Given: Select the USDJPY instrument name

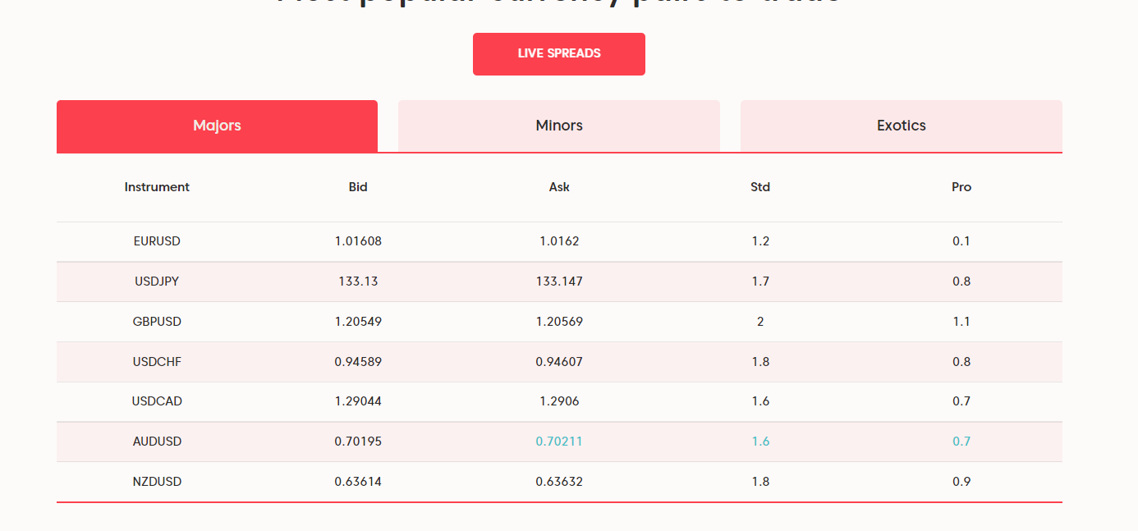Looking at the screenshot, I should pyautogui.click(x=157, y=282).
